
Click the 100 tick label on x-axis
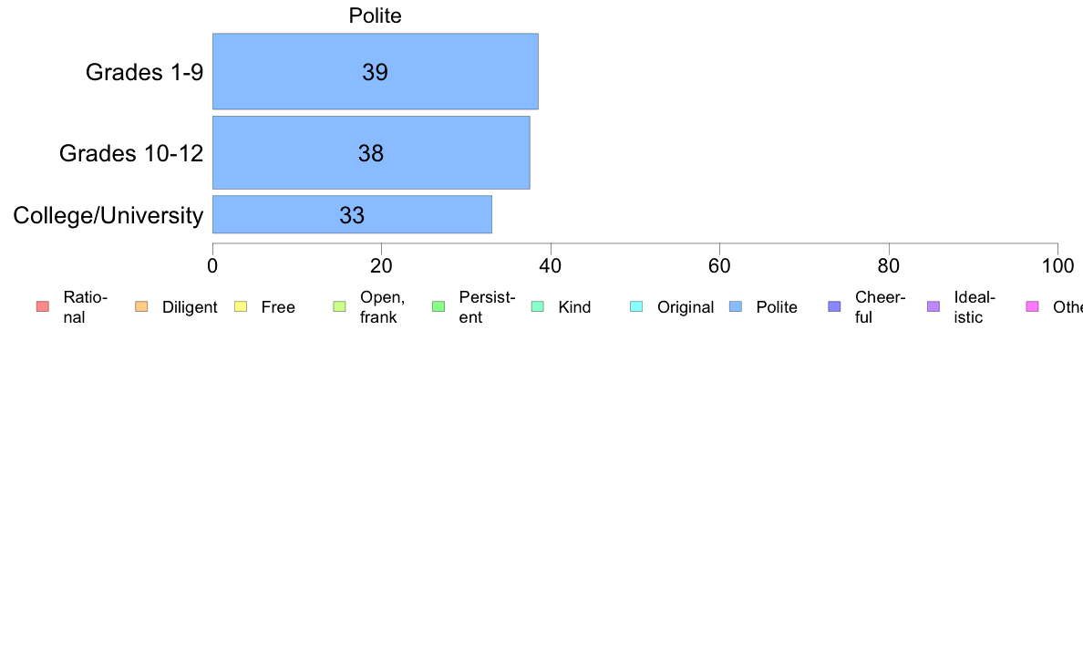pyautogui.click(x=1057, y=265)
